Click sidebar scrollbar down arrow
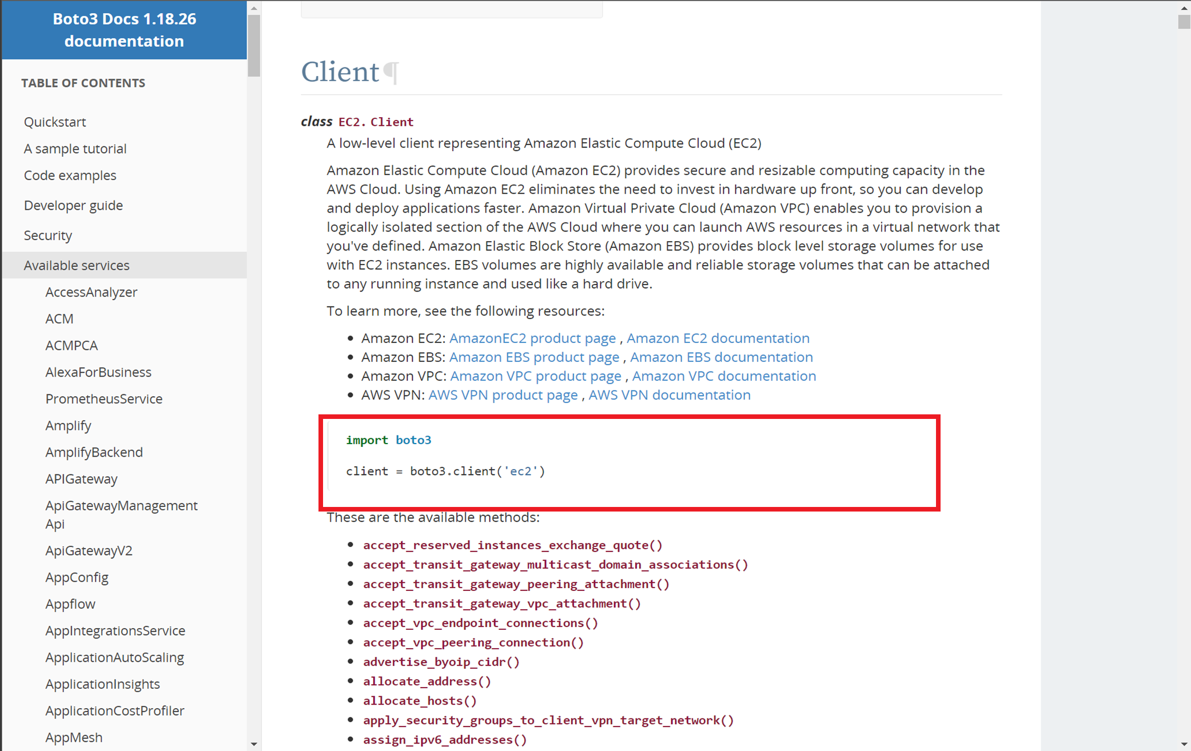This screenshot has width=1191, height=751. [254, 744]
